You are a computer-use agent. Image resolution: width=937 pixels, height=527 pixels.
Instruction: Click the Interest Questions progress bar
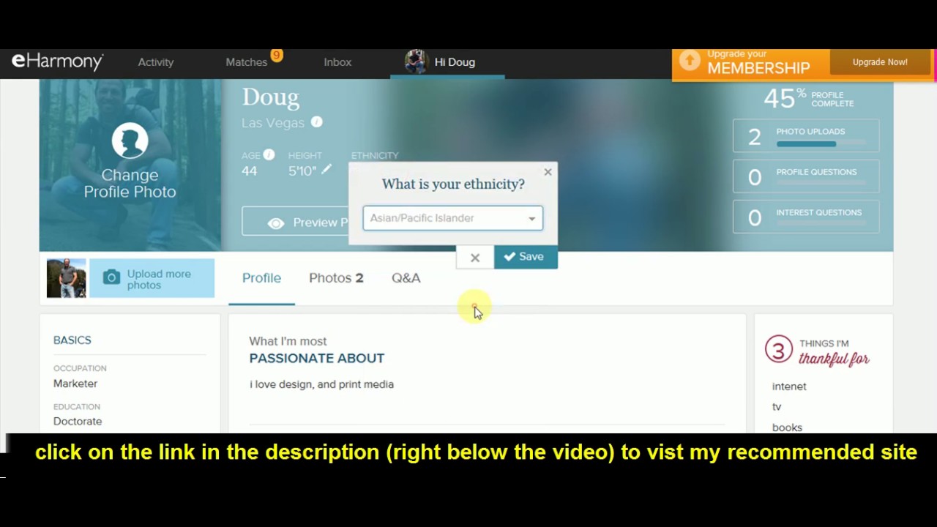coord(821,224)
